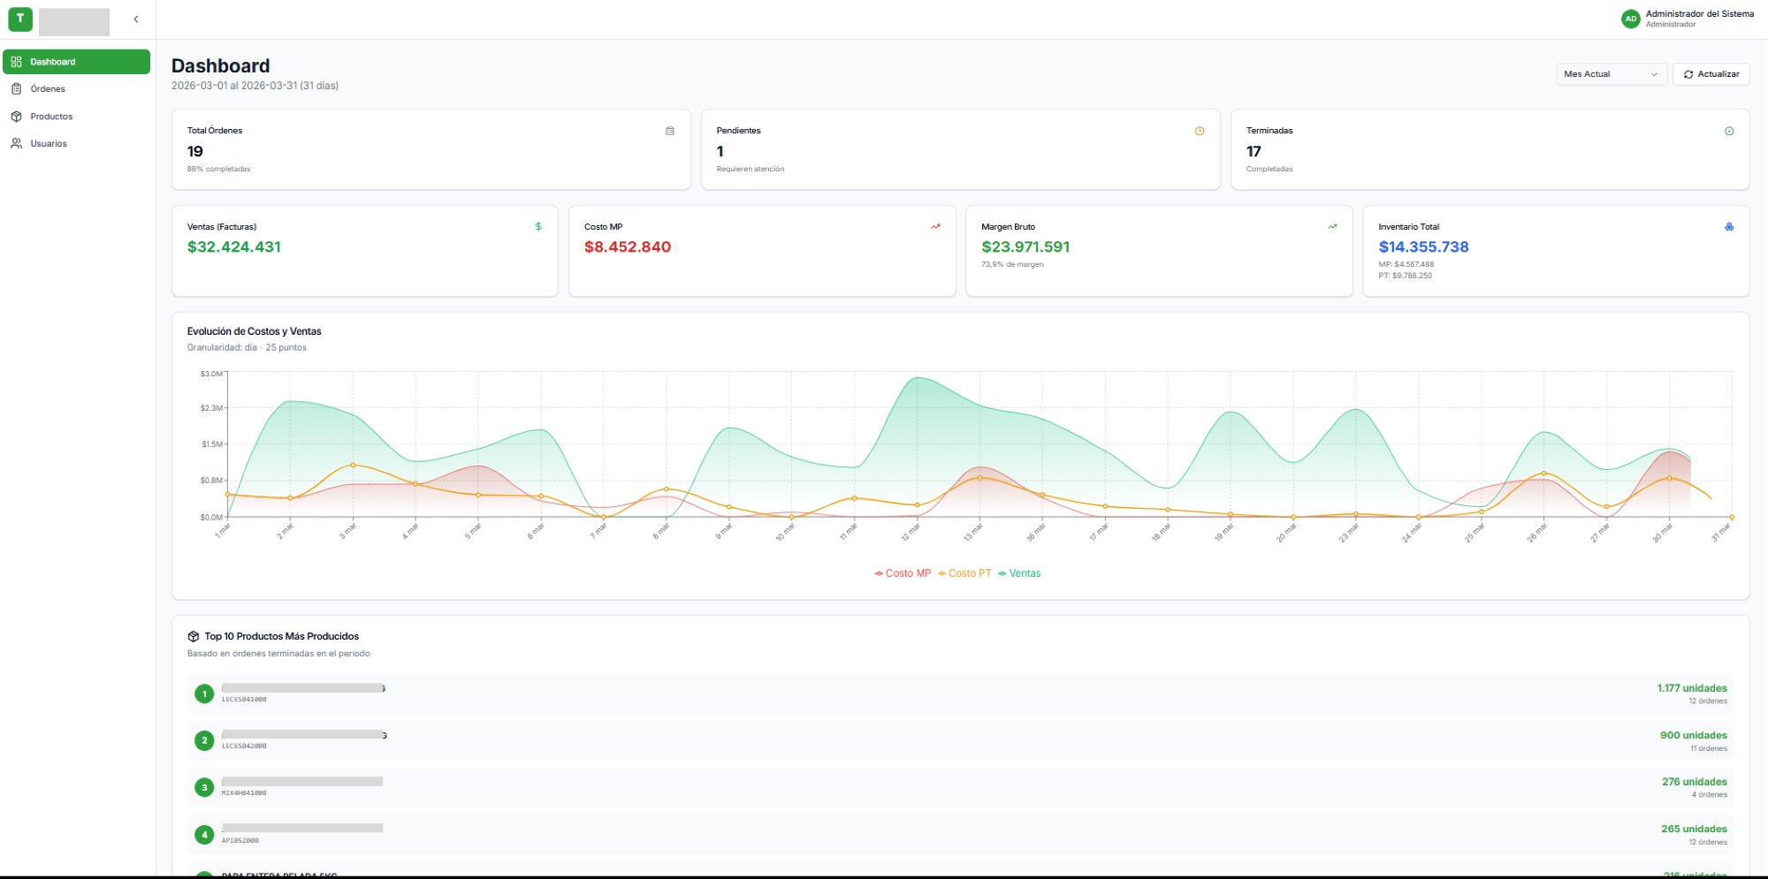Click the dollar icon on Ventas card
The image size is (1768, 879).
click(x=537, y=227)
